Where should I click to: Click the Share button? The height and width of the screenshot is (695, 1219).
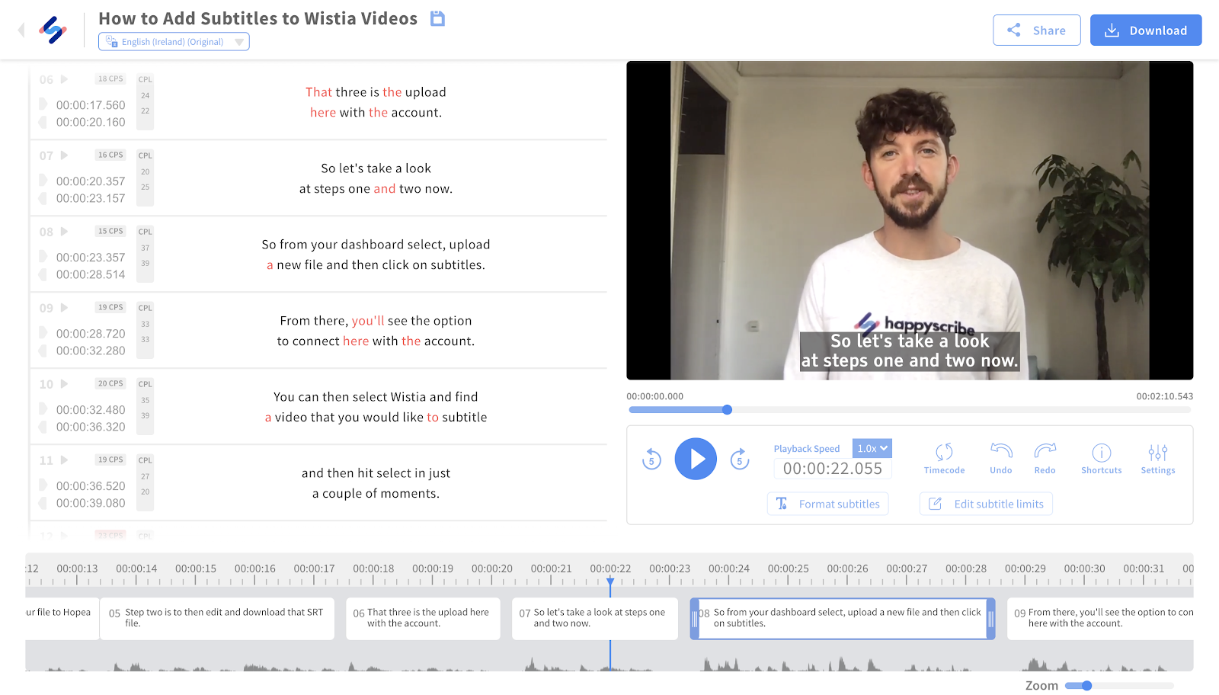(x=1036, y=30)
